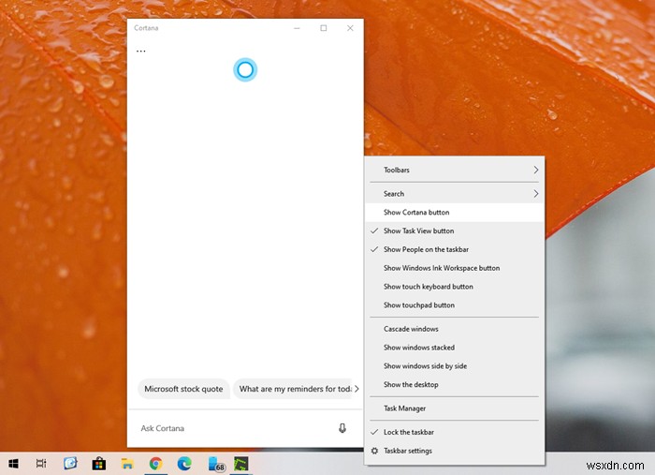Click the Cortana window title text
The height and width of the screenshot is (475, 655).
(x=146, y=28)
